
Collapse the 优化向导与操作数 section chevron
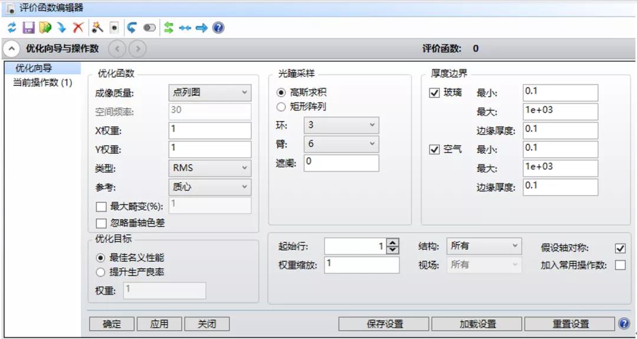tap(11, 49)
